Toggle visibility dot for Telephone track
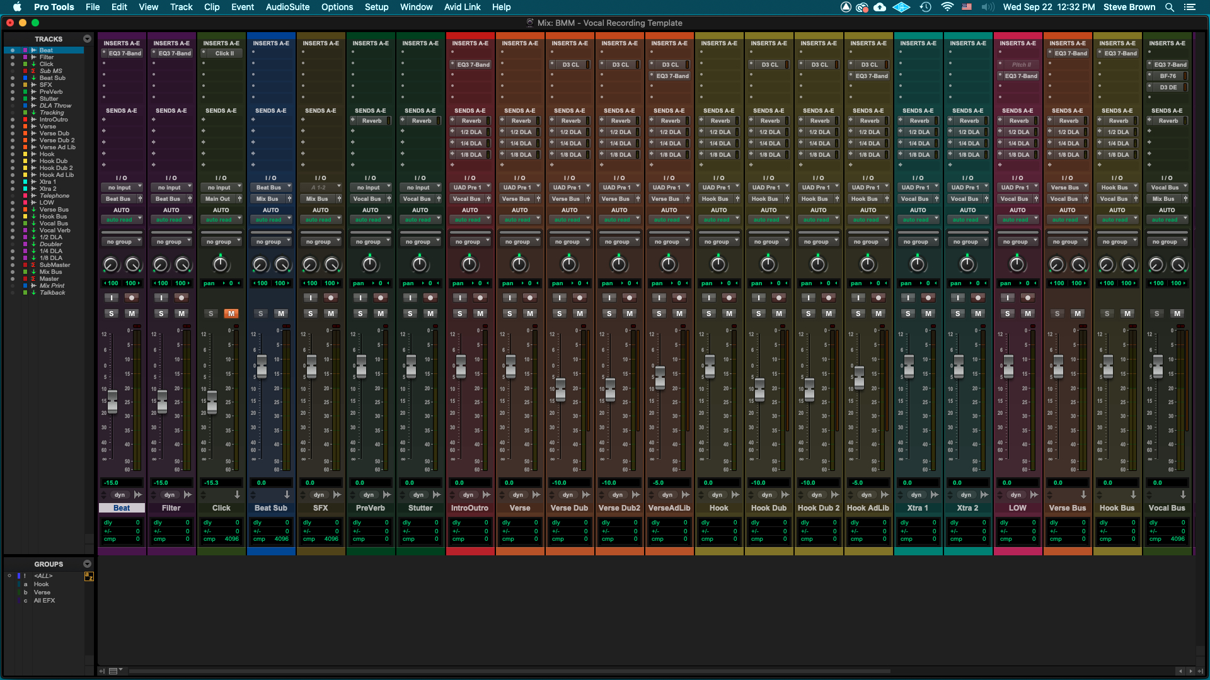1210x680 pixels. pyautogui.click(x=12, y=196)
